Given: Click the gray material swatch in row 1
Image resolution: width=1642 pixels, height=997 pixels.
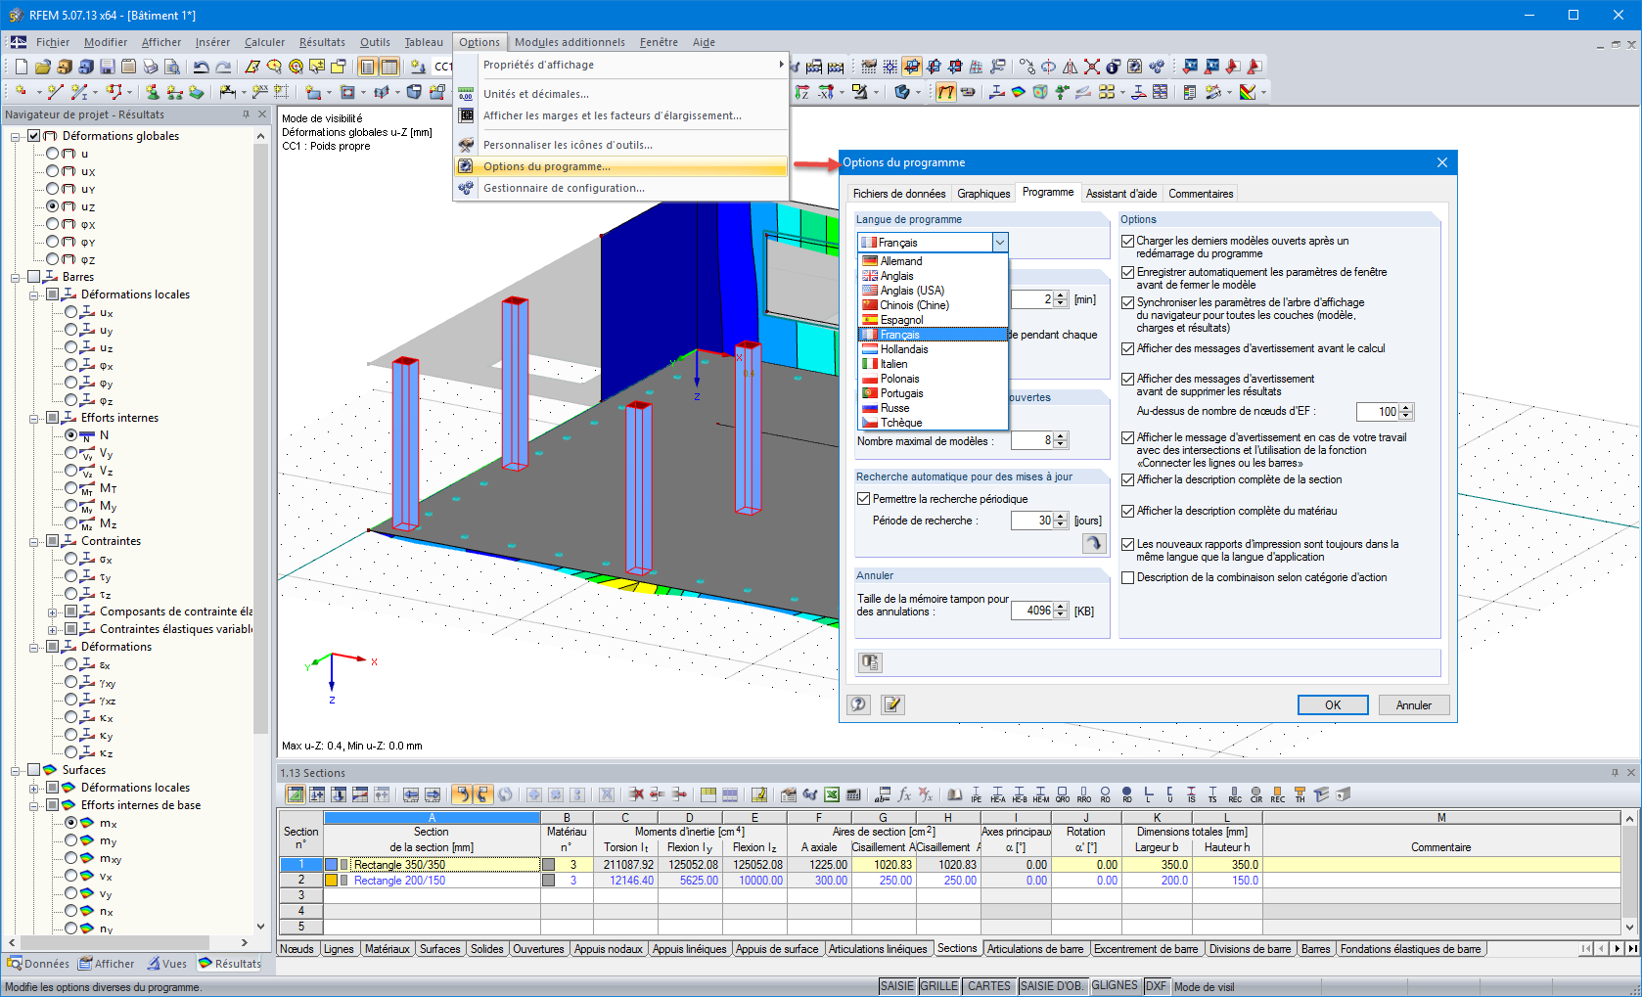Looking at the screenshot, I should click(x=548, y=865).
